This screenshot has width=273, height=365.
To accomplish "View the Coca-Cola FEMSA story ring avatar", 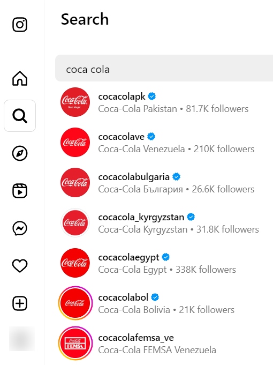I will click(75, 344).
